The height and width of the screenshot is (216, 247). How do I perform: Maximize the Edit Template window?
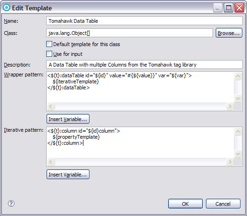[228, 8]
